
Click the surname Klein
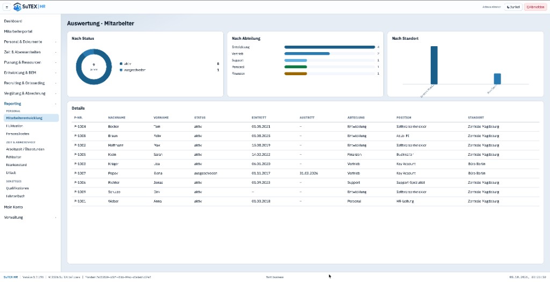112,154
